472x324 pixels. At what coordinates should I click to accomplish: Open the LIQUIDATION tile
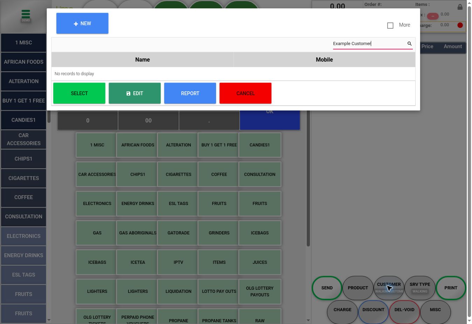pos(179,291)
